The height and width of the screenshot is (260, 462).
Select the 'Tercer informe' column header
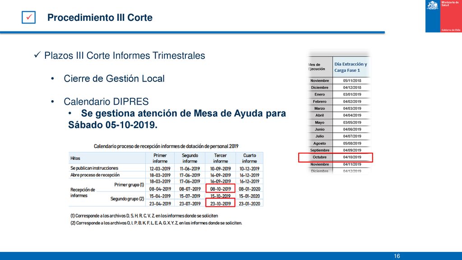coord(220,158)
